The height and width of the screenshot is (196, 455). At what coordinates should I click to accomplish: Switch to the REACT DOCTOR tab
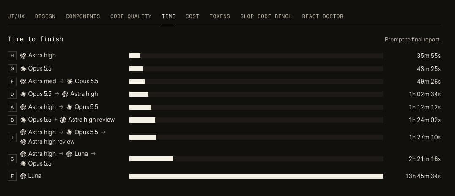323,16
